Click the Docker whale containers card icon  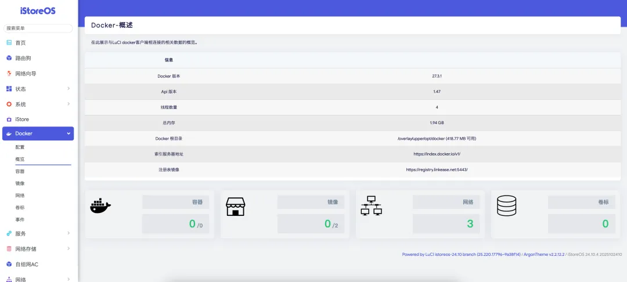pyautogui.click(x=100, y=206)
